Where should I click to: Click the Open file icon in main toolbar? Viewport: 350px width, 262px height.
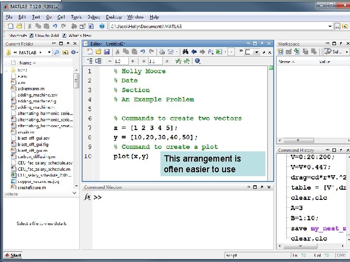(19, 26)
